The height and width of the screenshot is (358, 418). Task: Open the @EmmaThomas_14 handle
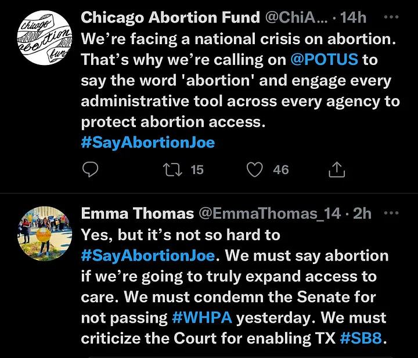[x=270, y=214]
